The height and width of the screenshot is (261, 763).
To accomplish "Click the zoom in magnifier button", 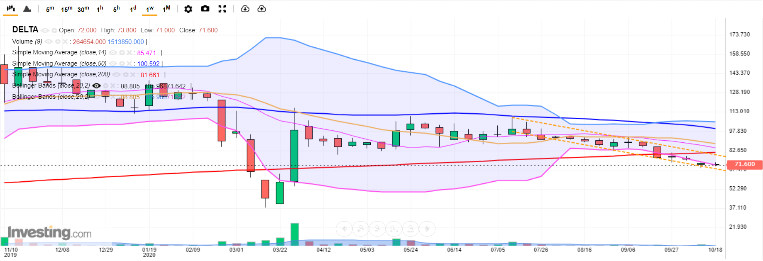I will (x=361, y=229).
